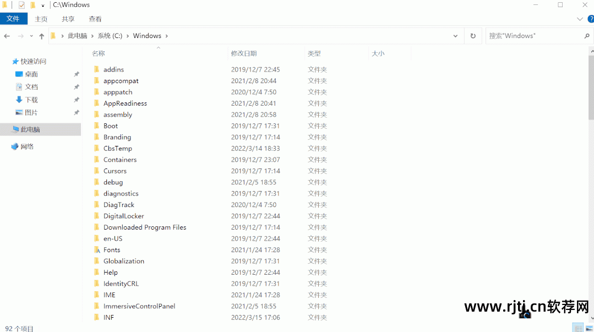Sort by the 大小 column header
Screen dimensions: 594x332
[x=378, y=53]
